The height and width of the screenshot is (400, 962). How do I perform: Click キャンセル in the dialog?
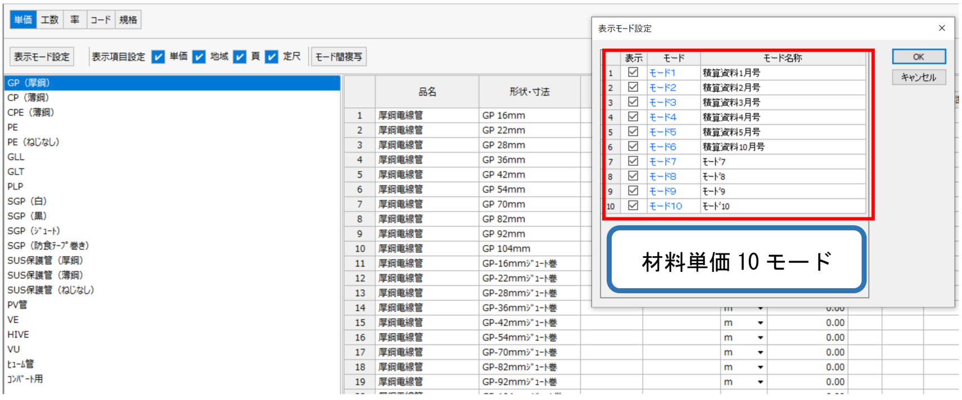[918, 77]
